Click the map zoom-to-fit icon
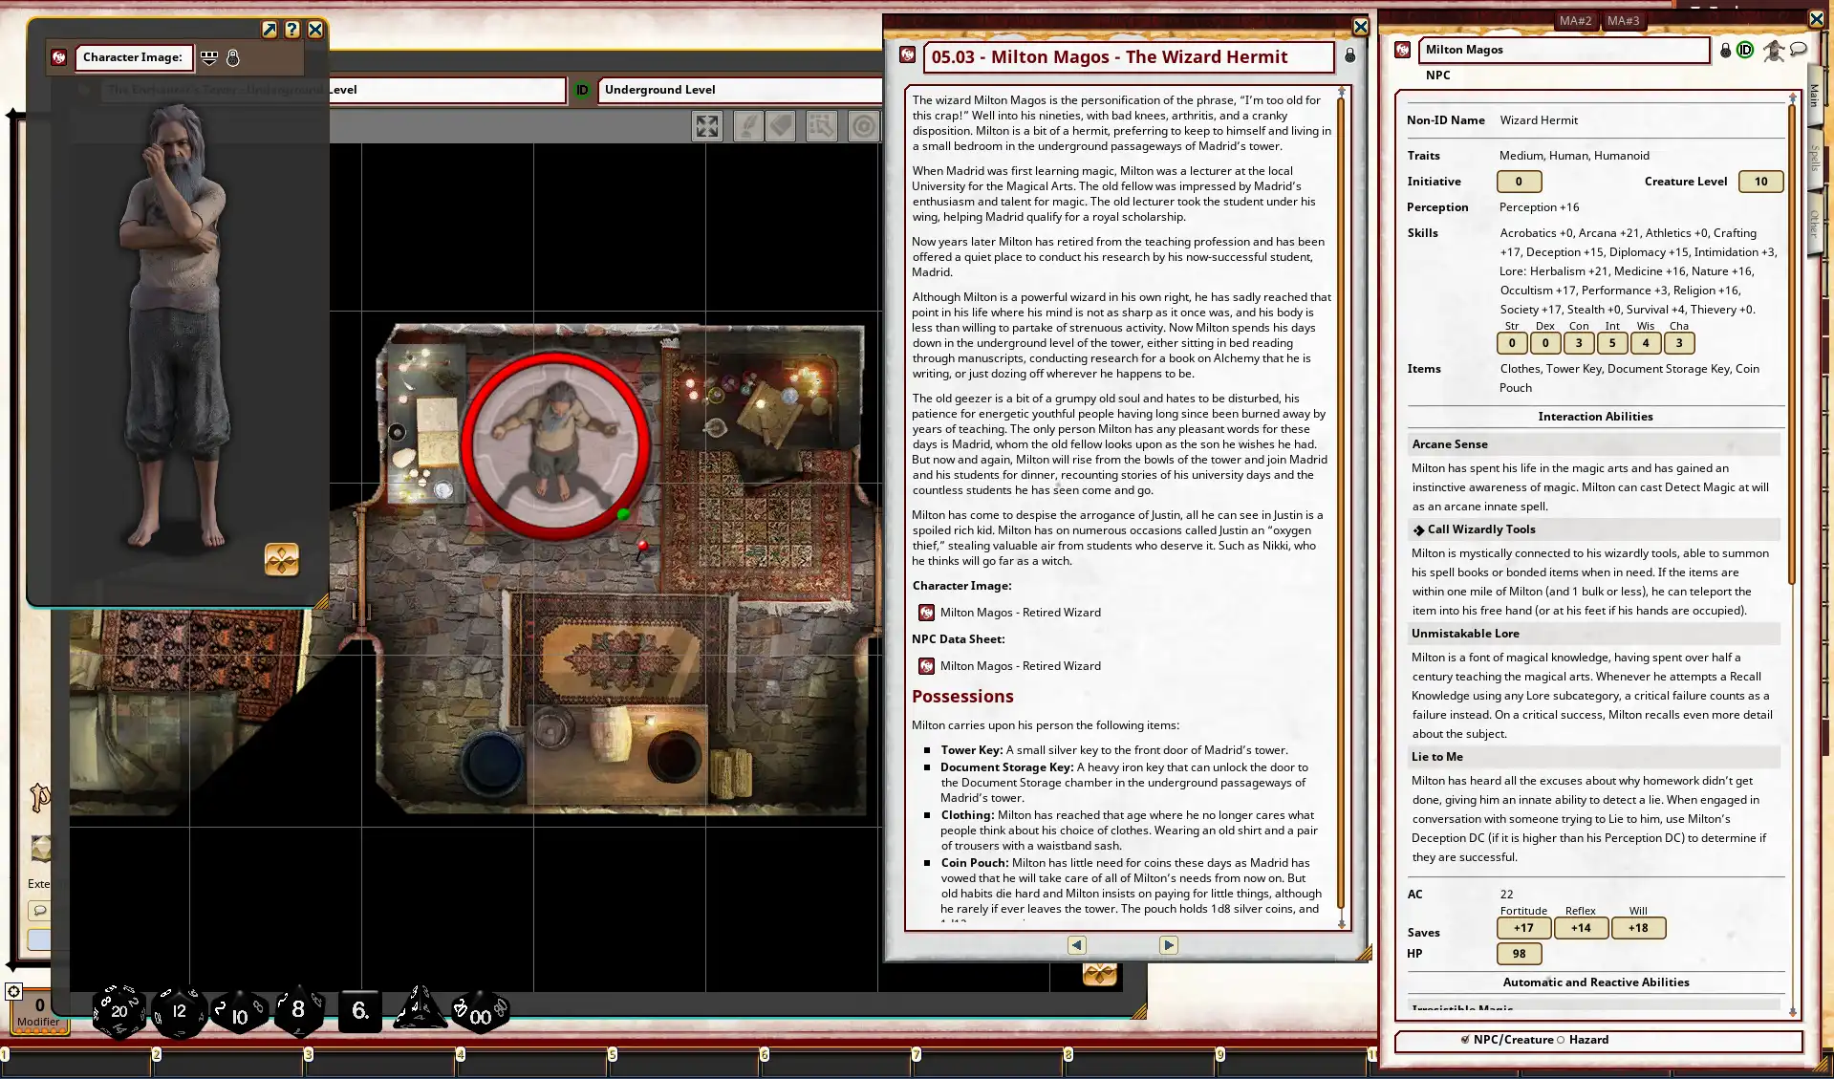The width and height of the screenshot is (1834, 1079). (x=707, y=126)
